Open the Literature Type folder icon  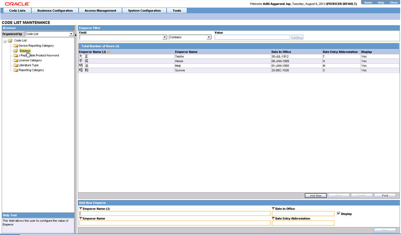pyautogui.click(x=16, y=65)
